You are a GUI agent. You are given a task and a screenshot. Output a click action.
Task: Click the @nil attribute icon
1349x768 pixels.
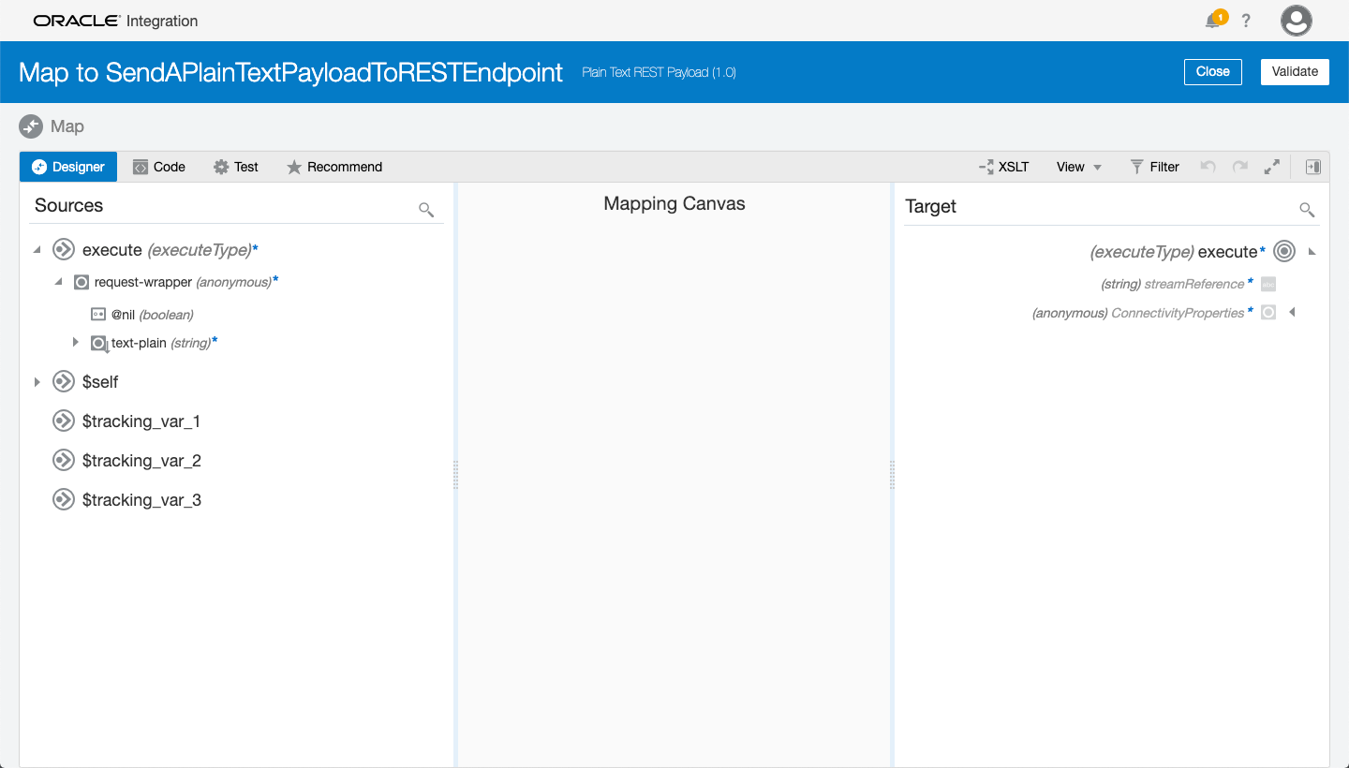98,315
